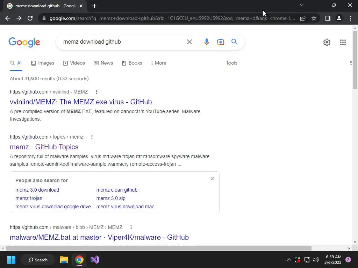Open File Explorer from the taskbar

(x=64, y=260)
